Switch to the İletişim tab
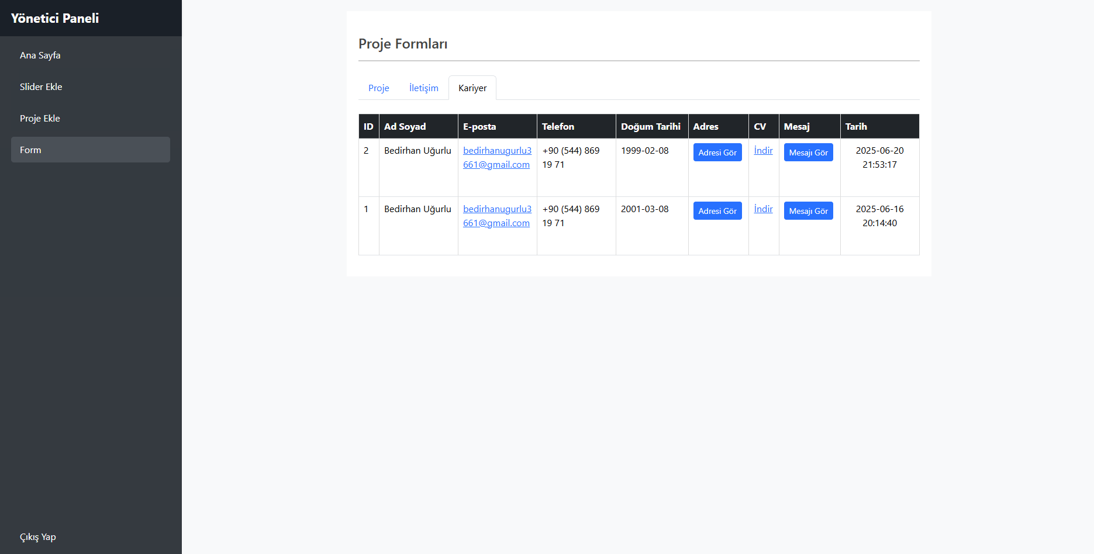The image size is (1094, 554). point(423,88)
